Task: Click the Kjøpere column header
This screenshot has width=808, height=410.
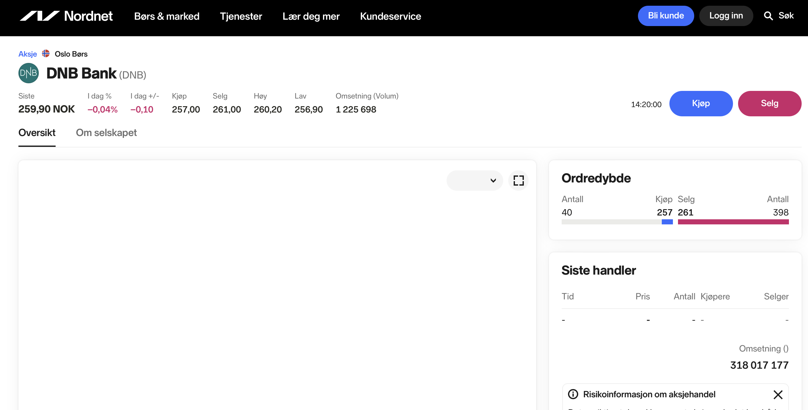Action: [x=715, y=297]
